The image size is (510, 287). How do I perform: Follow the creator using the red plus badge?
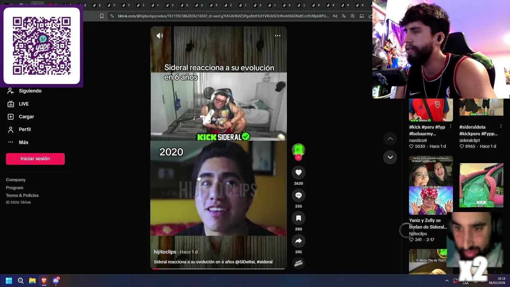point(298,157)
